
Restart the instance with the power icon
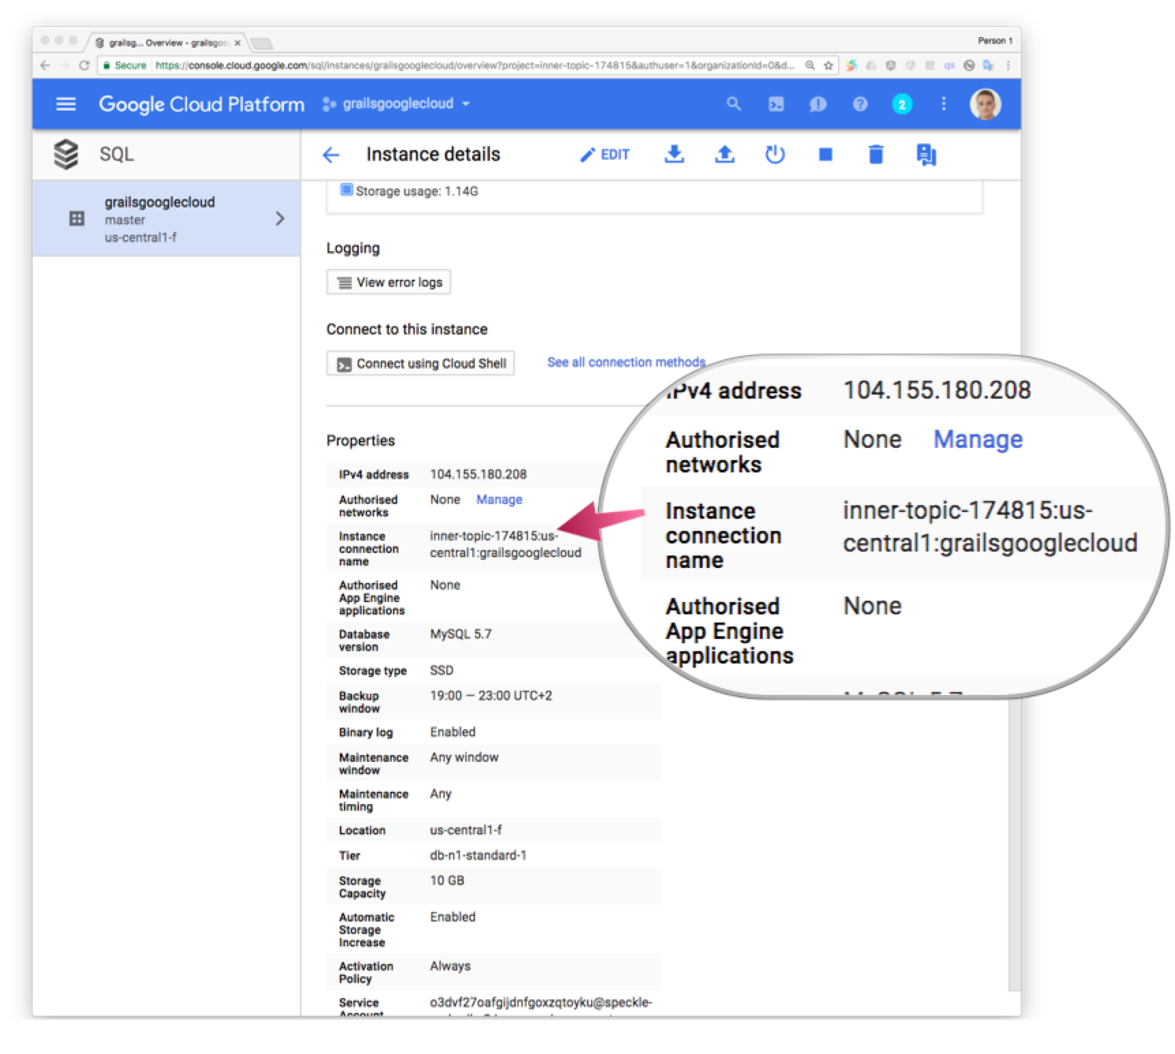pos(775,154)
